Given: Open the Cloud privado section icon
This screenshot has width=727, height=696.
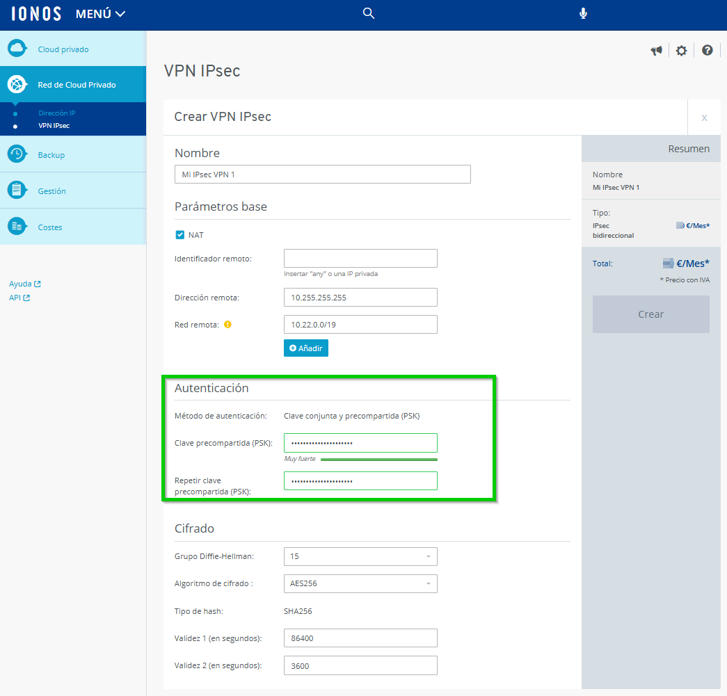Looking at the screenshot, I should tap(18, 49).
